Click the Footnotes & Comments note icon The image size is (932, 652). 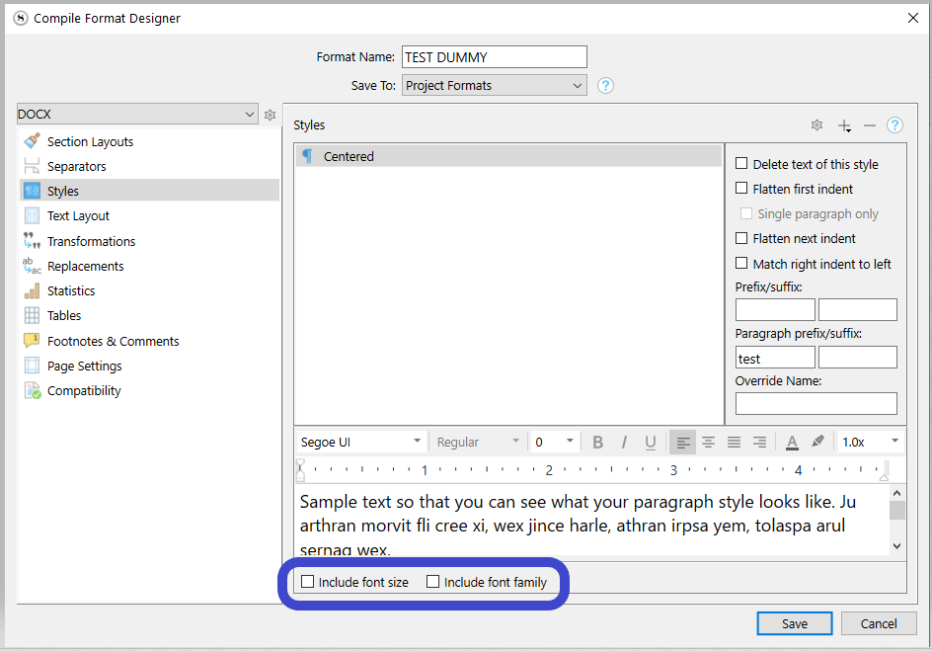coord(33,340)
